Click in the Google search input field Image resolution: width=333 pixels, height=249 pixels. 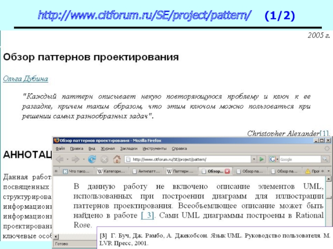tap(299, 159)
